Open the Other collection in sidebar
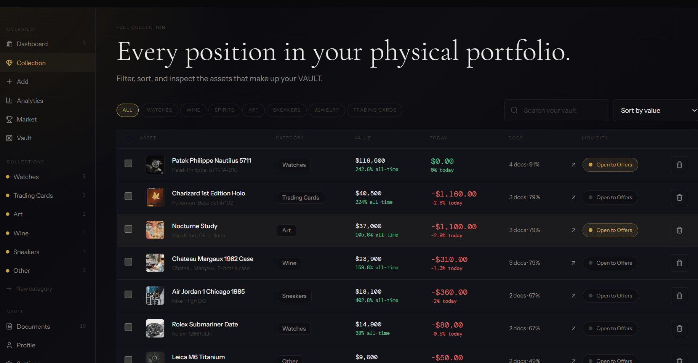 [x=48, y=270]
